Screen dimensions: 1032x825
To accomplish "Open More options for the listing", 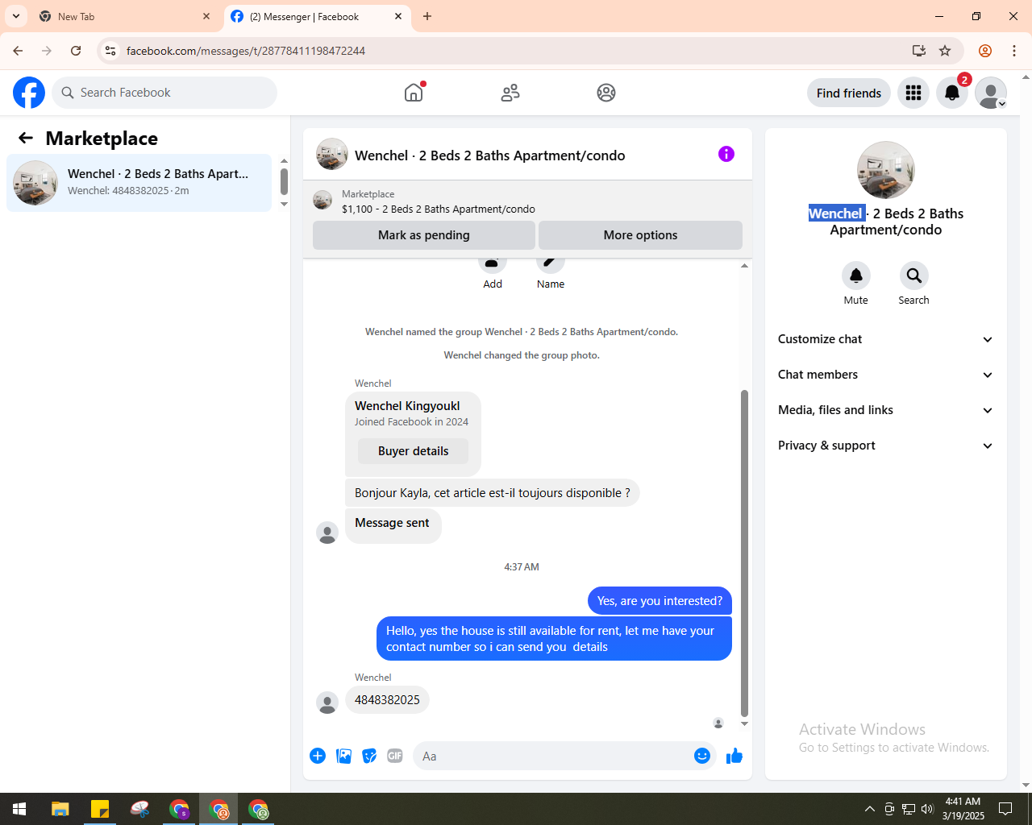I will [641, 235].
